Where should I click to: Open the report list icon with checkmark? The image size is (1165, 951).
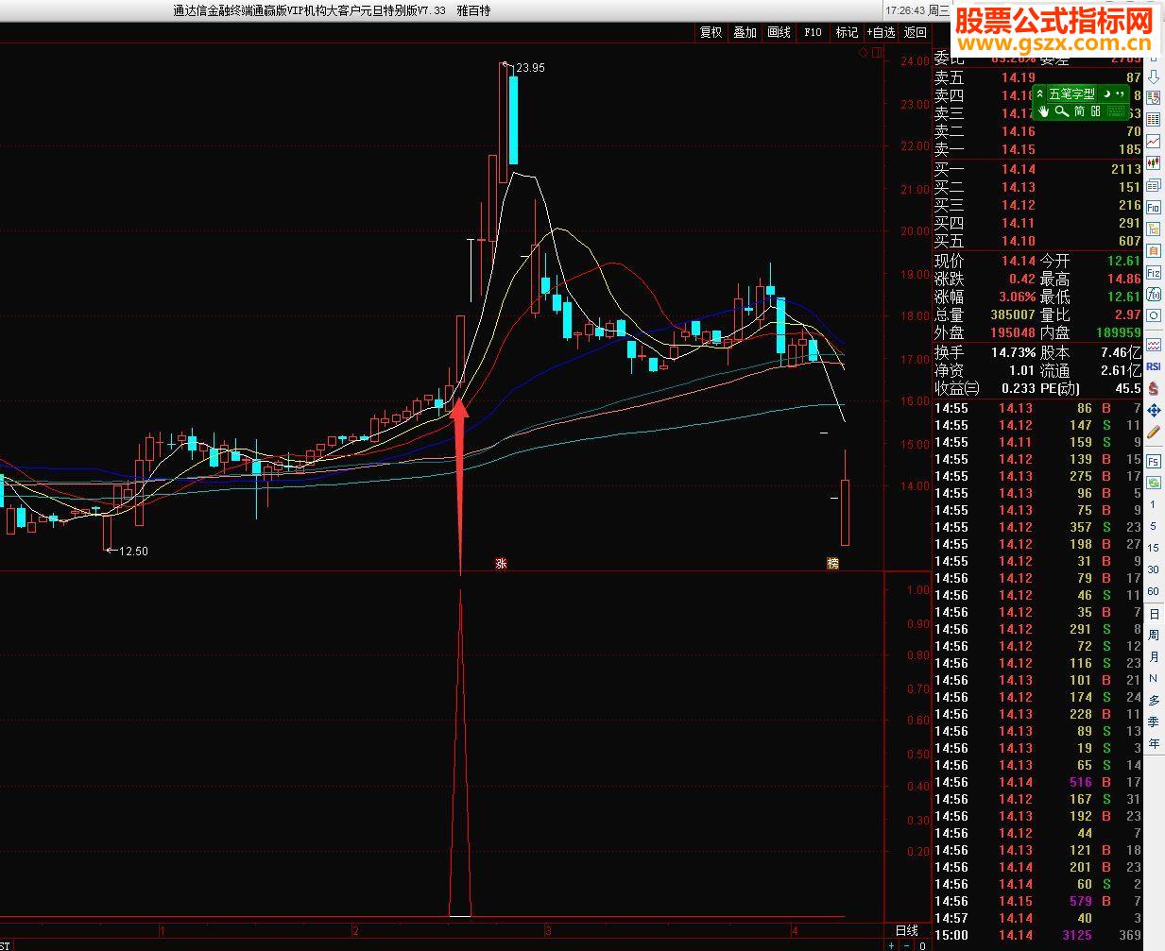coord(1154,98)
